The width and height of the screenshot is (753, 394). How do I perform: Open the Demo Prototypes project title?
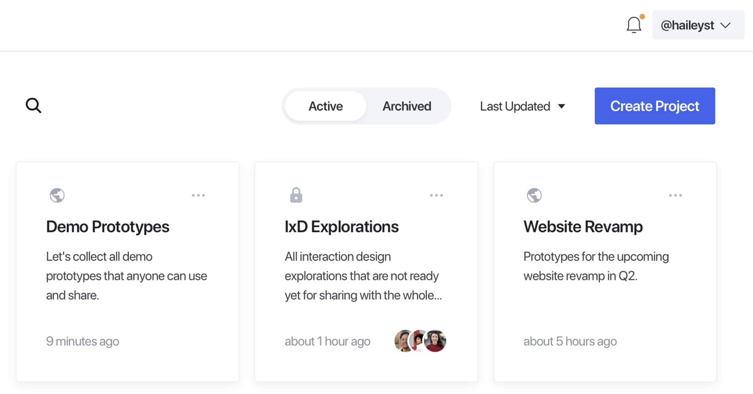click(108, 227)
